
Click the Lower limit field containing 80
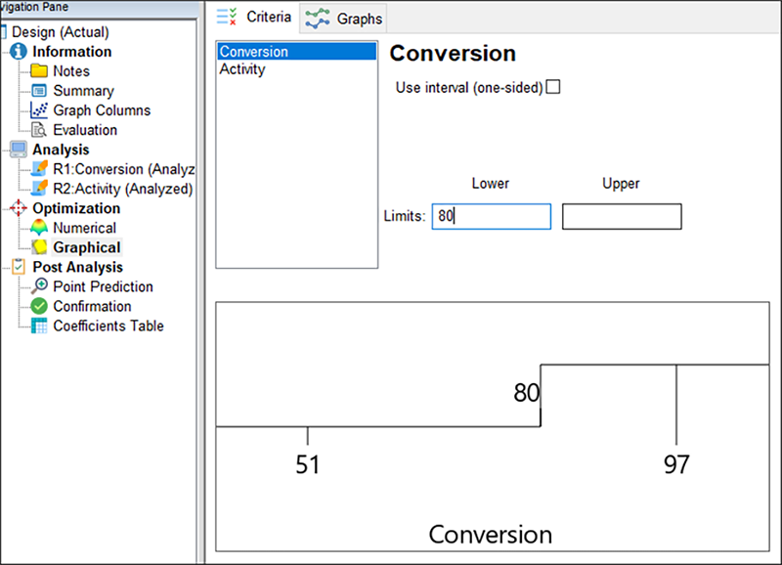pyautogui.click(x=491, y=217)
